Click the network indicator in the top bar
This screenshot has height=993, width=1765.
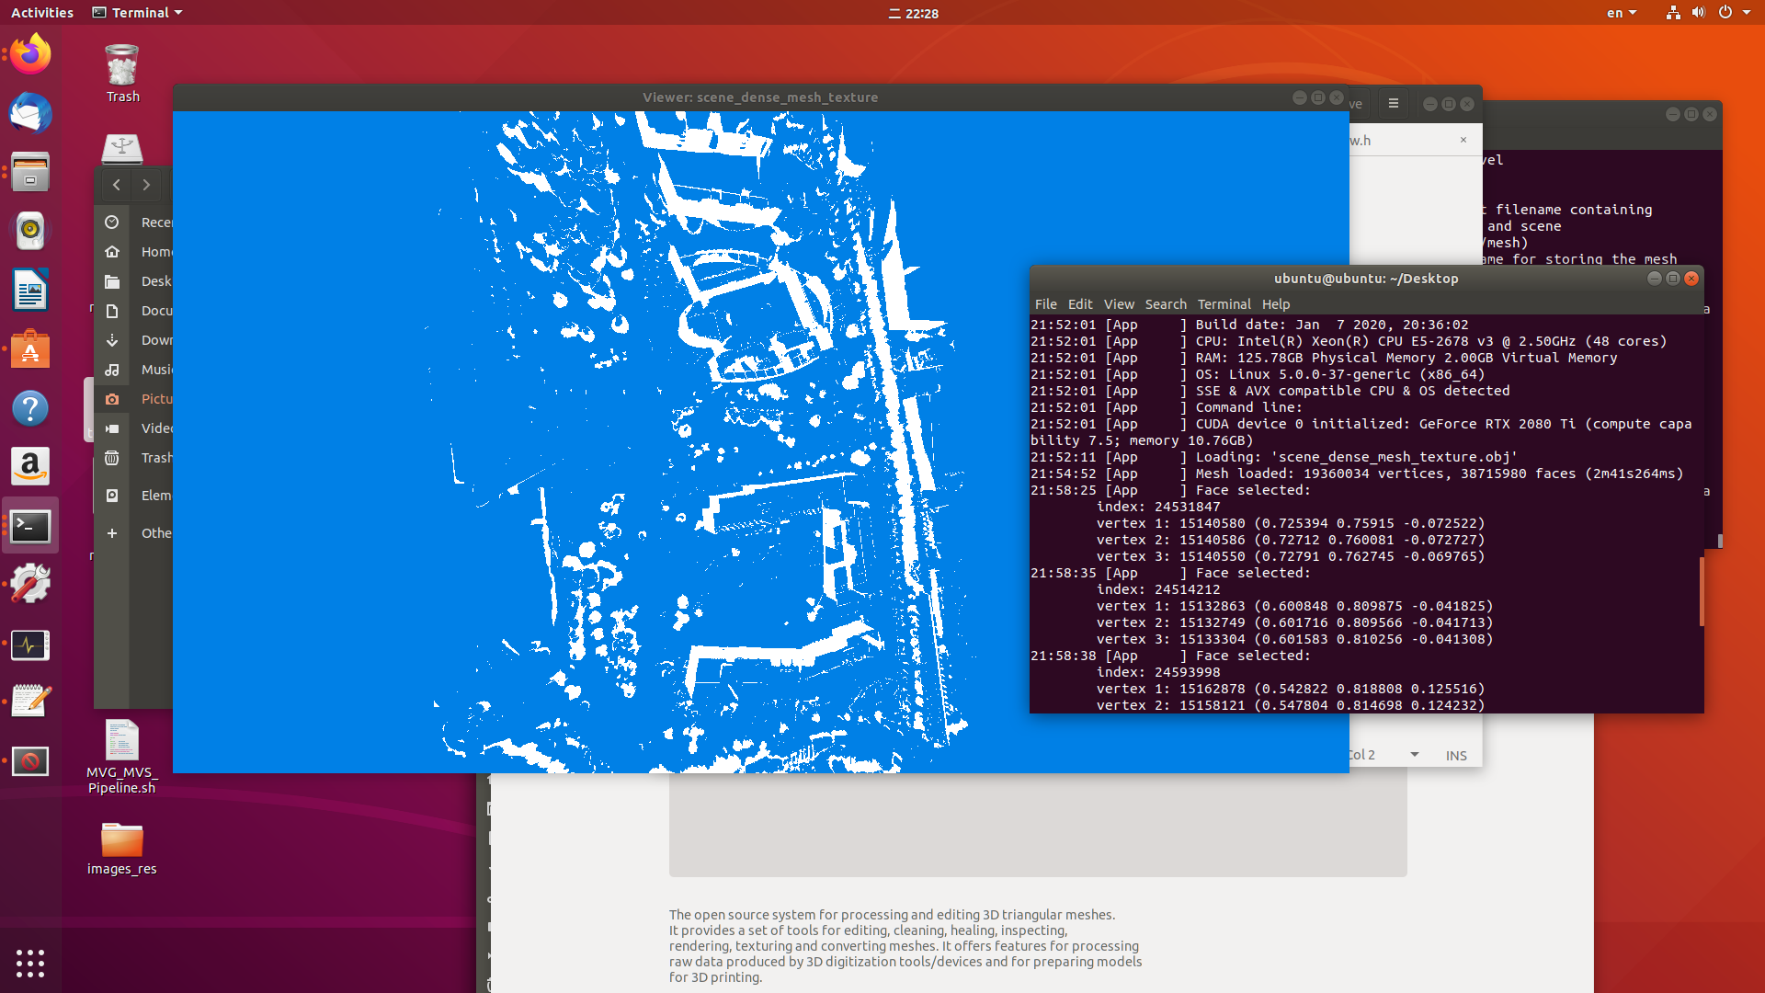point(1673,13)
